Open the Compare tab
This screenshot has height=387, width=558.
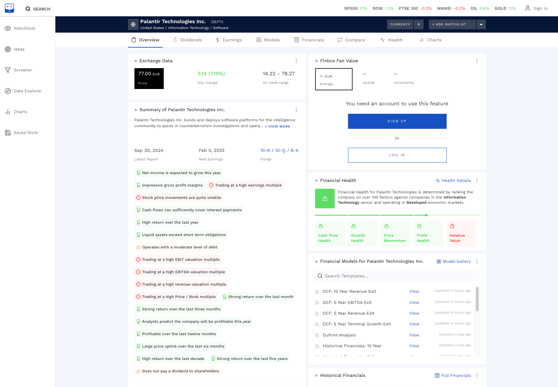(x=351, y=40)
